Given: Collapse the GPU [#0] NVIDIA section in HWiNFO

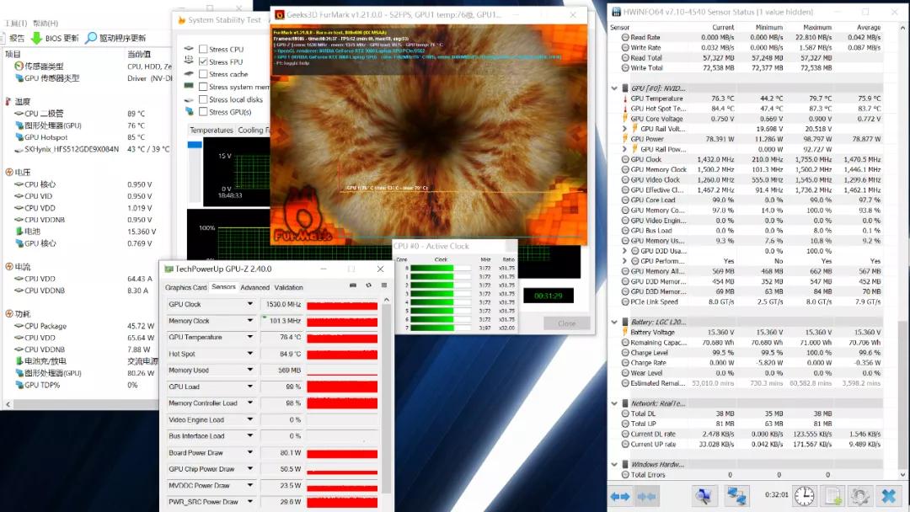Looking at the screenshot, I should coord(614,88).
